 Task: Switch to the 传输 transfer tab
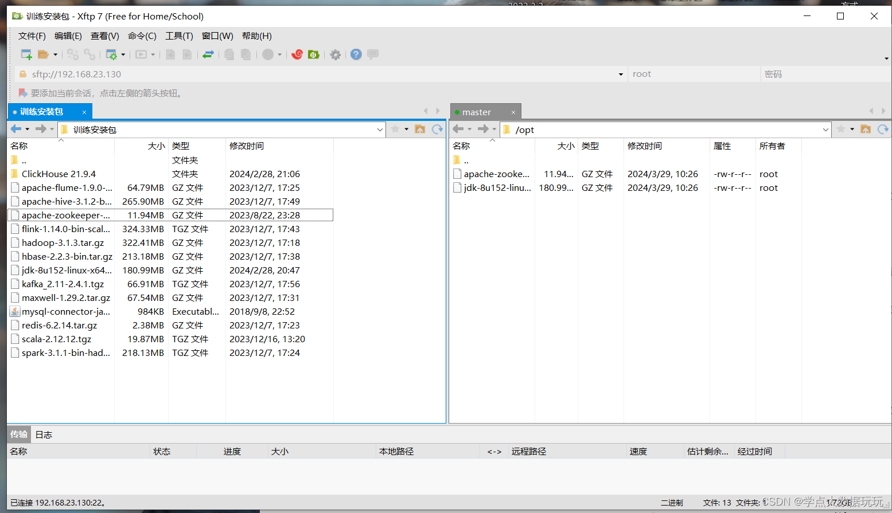19,434
